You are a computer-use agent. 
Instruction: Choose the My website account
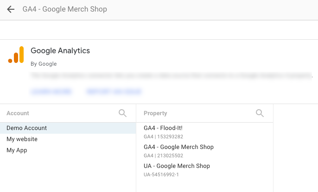22,139
